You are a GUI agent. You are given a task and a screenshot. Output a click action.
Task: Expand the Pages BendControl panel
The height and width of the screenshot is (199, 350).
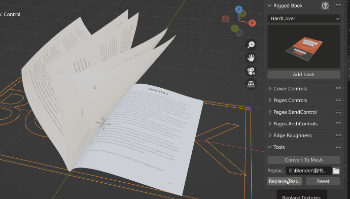pyautogui.click(x=270, y=112)
